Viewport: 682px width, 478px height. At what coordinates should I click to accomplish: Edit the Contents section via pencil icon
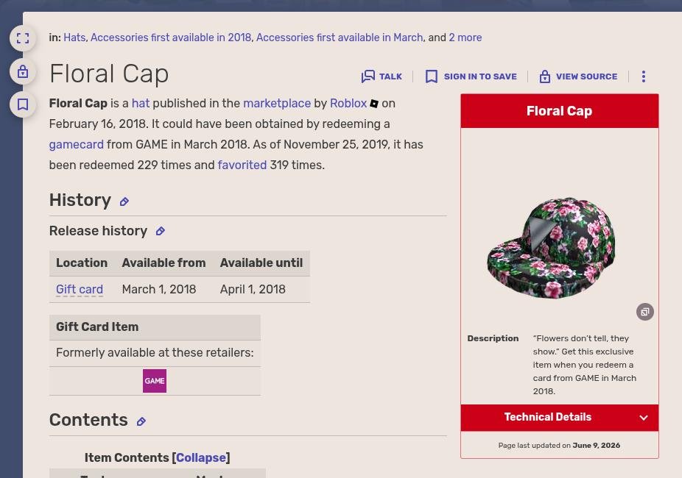point(141,421)
